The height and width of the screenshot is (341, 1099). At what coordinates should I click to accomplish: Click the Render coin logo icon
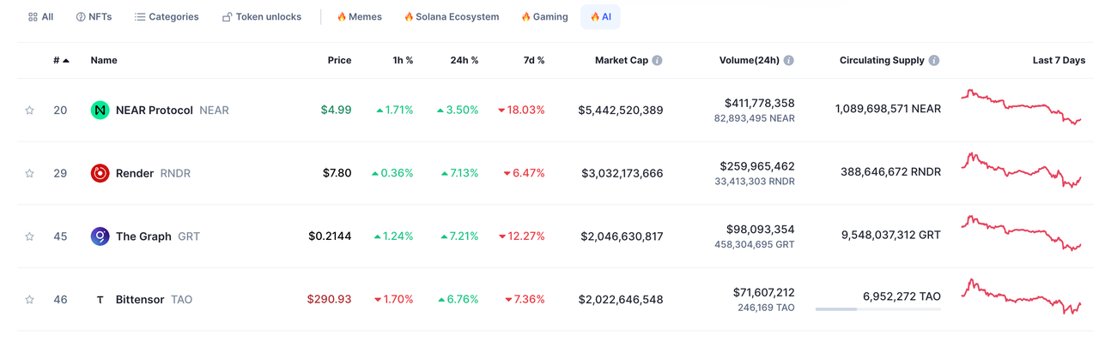(100, 173)
